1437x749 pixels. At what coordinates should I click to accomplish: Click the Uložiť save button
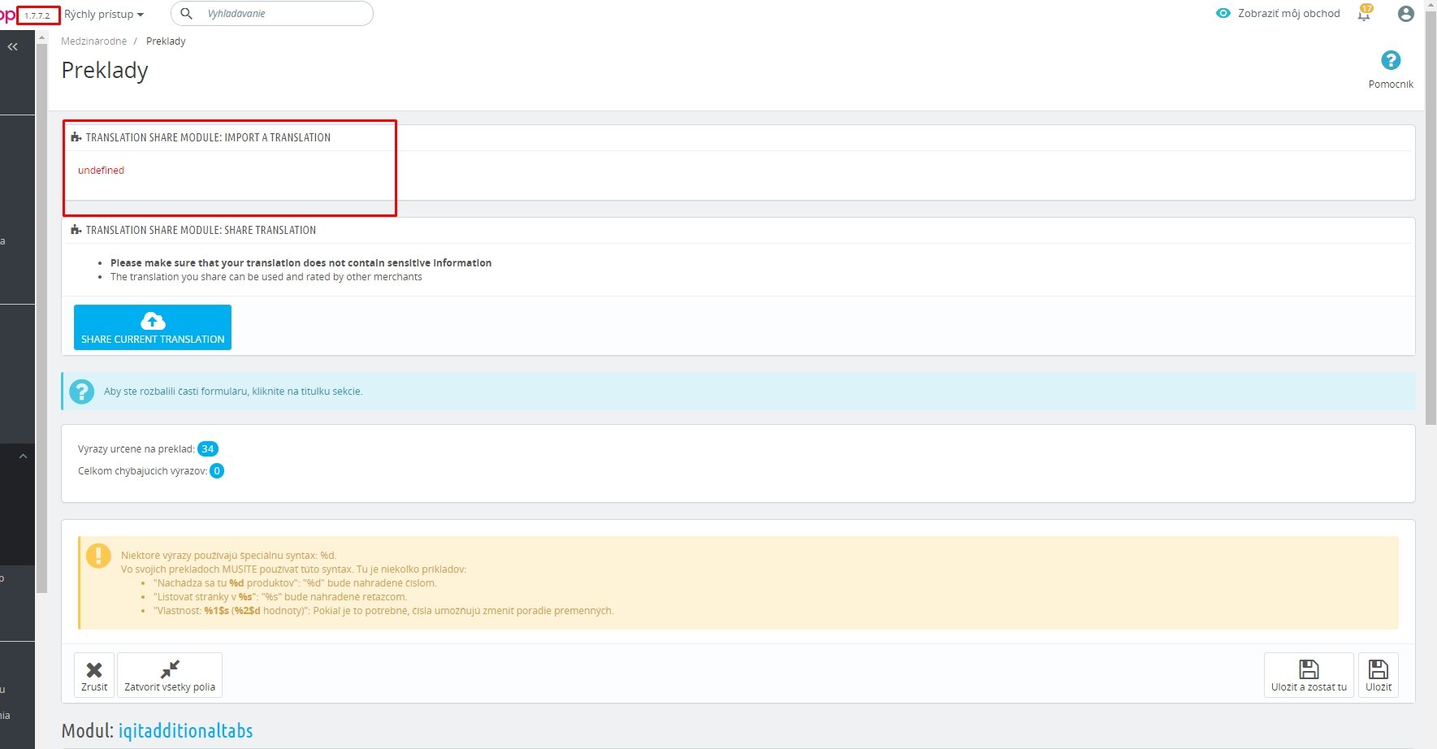1379,675
